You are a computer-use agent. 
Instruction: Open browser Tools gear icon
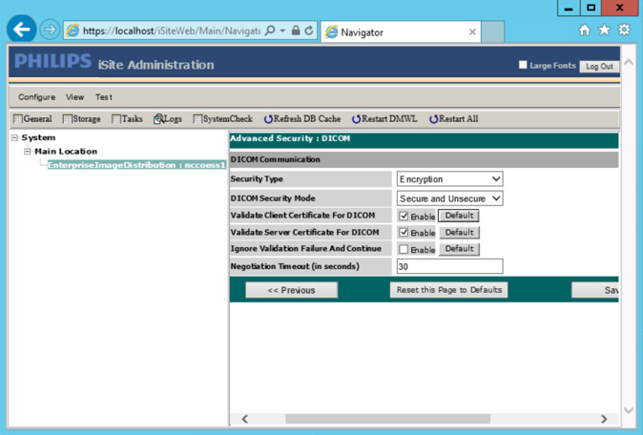point(624,30)
